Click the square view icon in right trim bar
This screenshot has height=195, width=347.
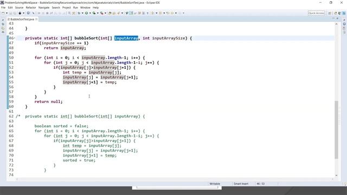point(344,24)
